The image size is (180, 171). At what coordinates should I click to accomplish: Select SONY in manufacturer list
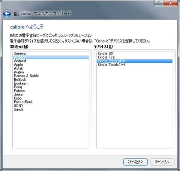[x=51, y=106]
